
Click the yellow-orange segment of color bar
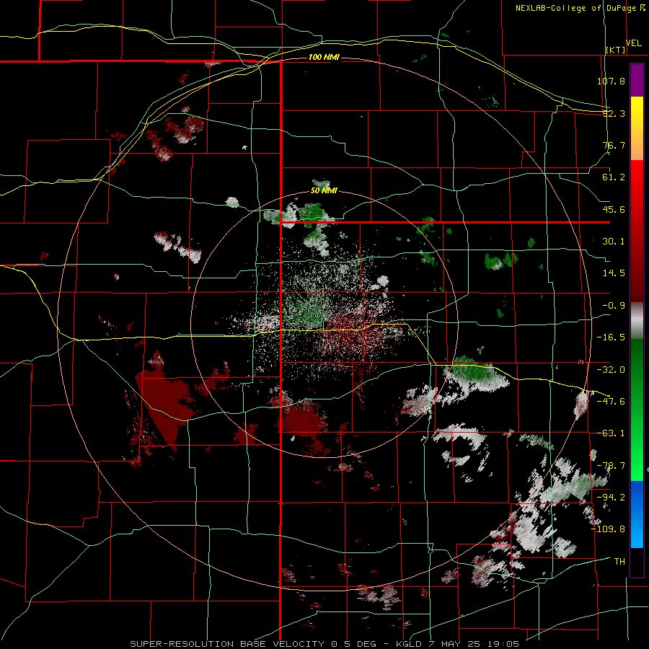[x=637, y=128]
